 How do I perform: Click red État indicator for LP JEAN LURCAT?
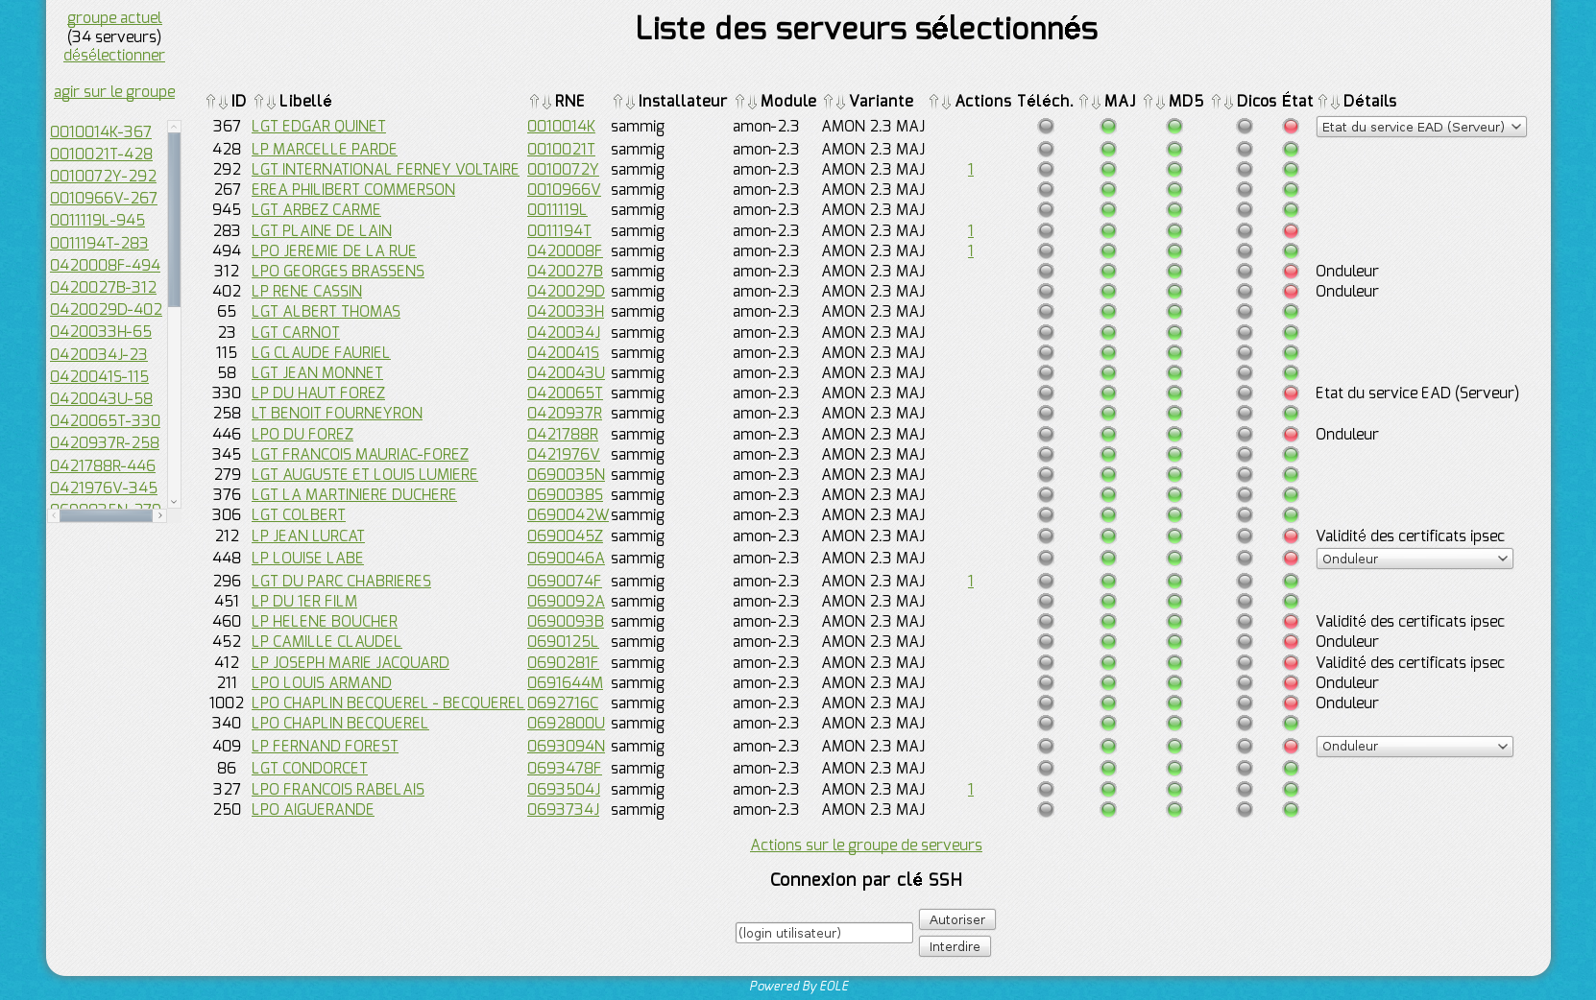tap(1291, 536)
